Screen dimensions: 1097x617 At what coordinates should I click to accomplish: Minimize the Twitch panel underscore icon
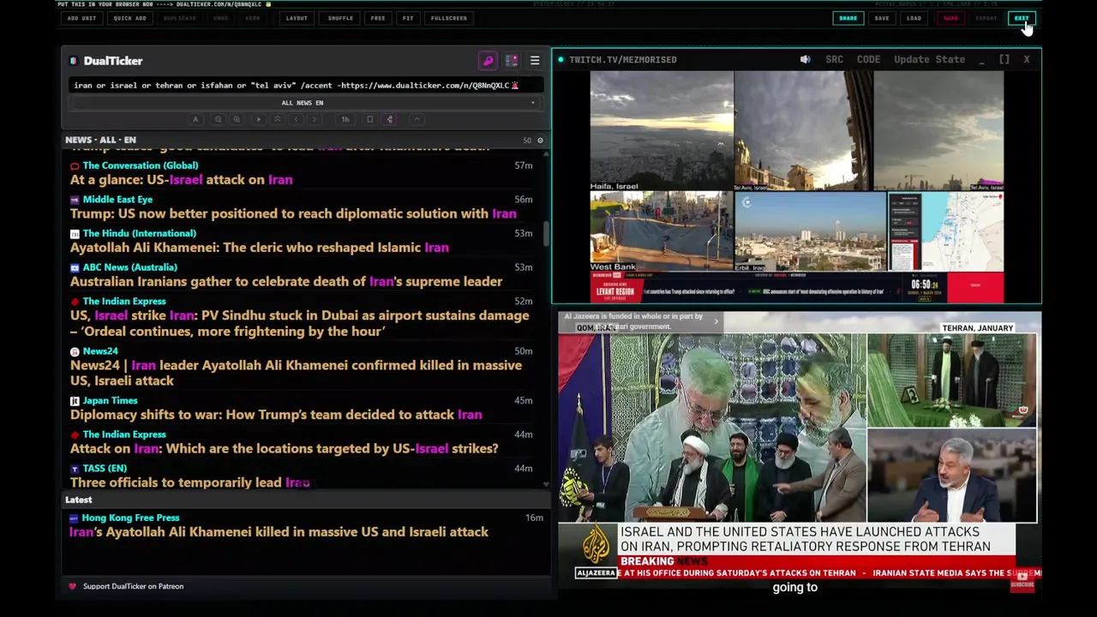point(982,59)
